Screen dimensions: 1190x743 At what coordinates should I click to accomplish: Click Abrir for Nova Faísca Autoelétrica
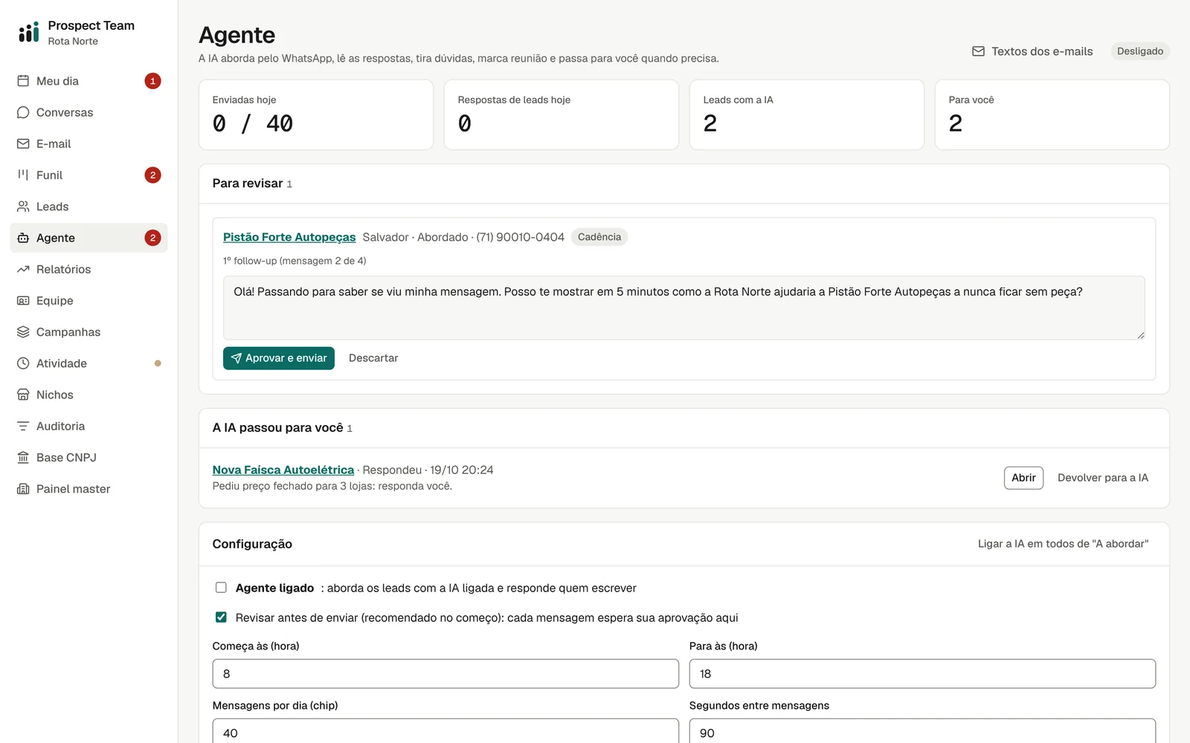1023,478
